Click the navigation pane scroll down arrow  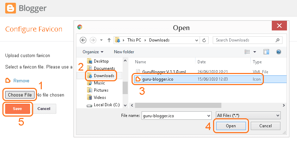(x=125, y=105)
